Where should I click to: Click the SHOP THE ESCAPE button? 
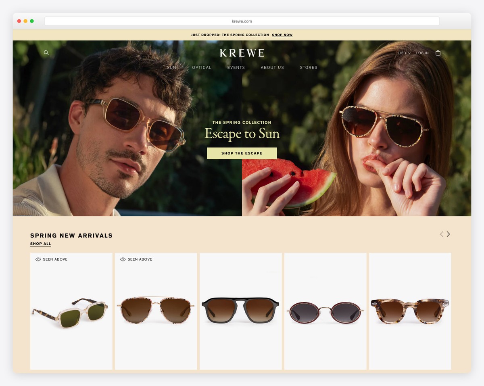point(242,153)
